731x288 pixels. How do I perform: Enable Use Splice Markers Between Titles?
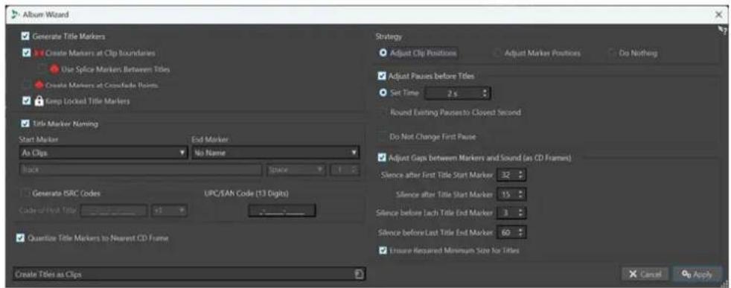point(43,69)
